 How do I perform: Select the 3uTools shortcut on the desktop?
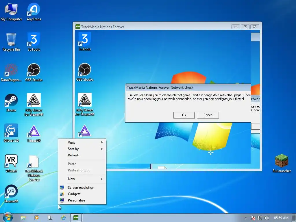[x=34, y=42]
